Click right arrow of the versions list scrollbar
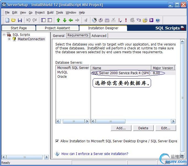Screen dimensions: 188x166 coord(173,121)
